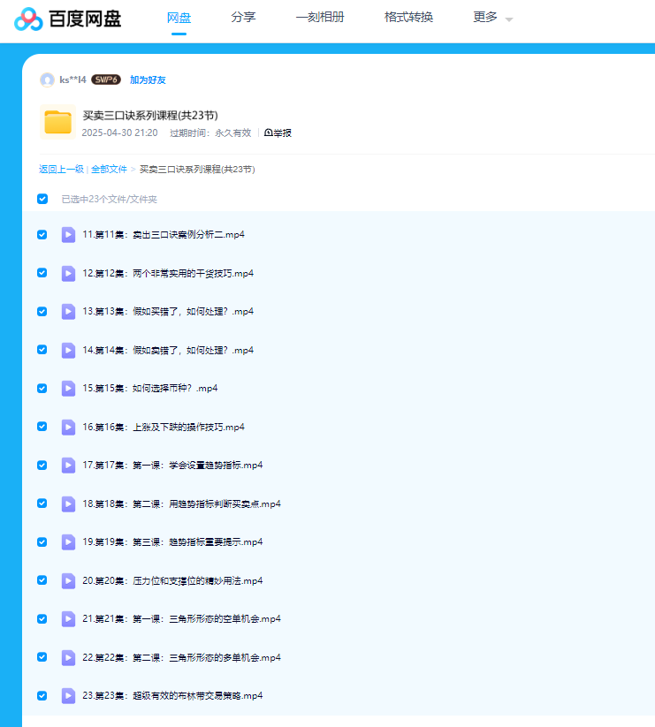Click the 举报 report button
Screen dimensions: 655x727
coord(278,133)
